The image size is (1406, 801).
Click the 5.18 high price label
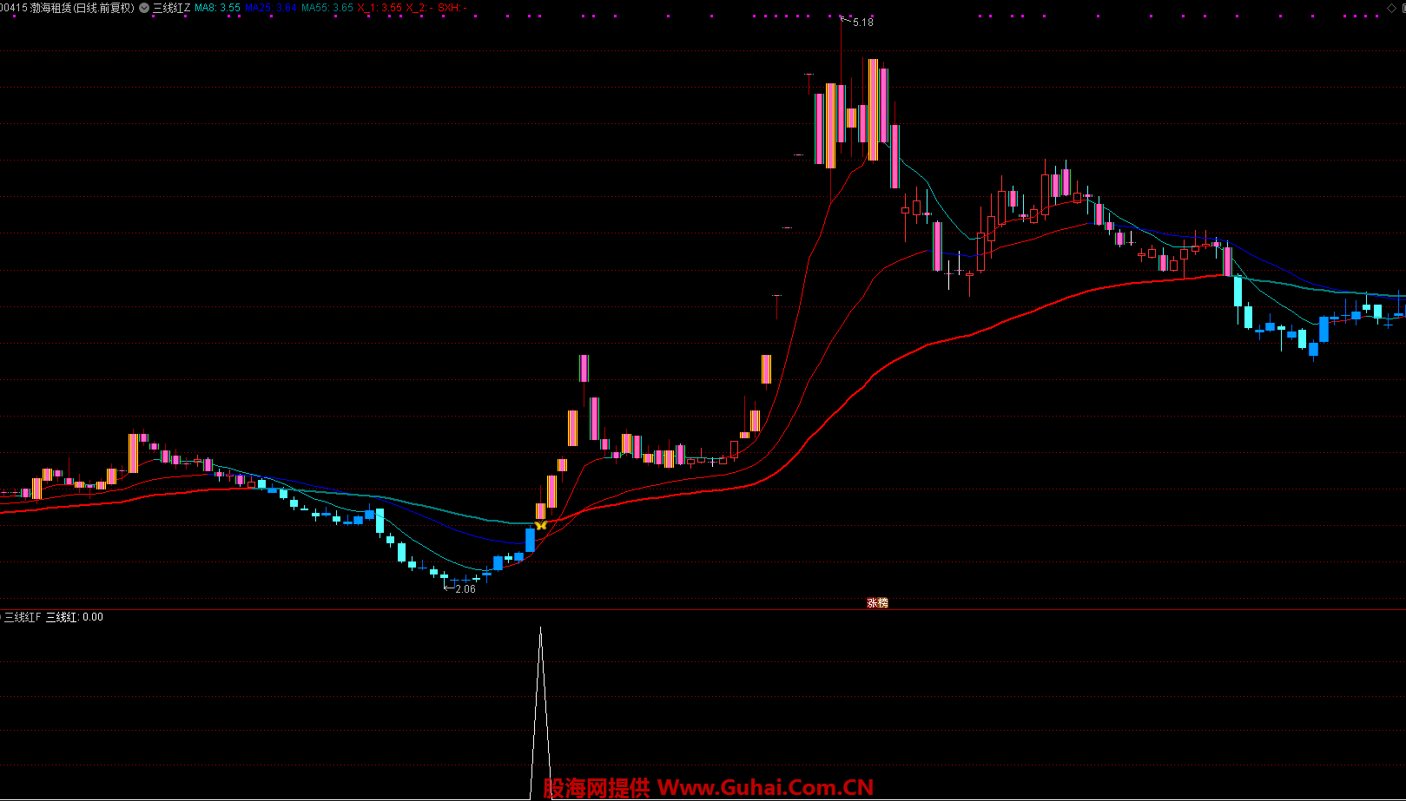click(863, 23)
